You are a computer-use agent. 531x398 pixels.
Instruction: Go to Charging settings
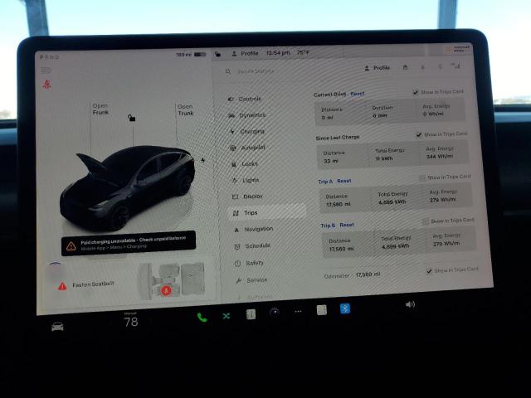coord(247,131)
